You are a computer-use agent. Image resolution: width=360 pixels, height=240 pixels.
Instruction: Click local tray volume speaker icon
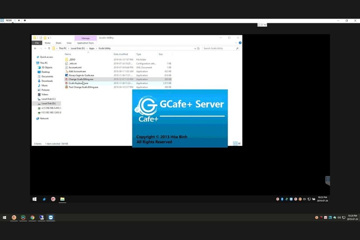pos(339,217)
